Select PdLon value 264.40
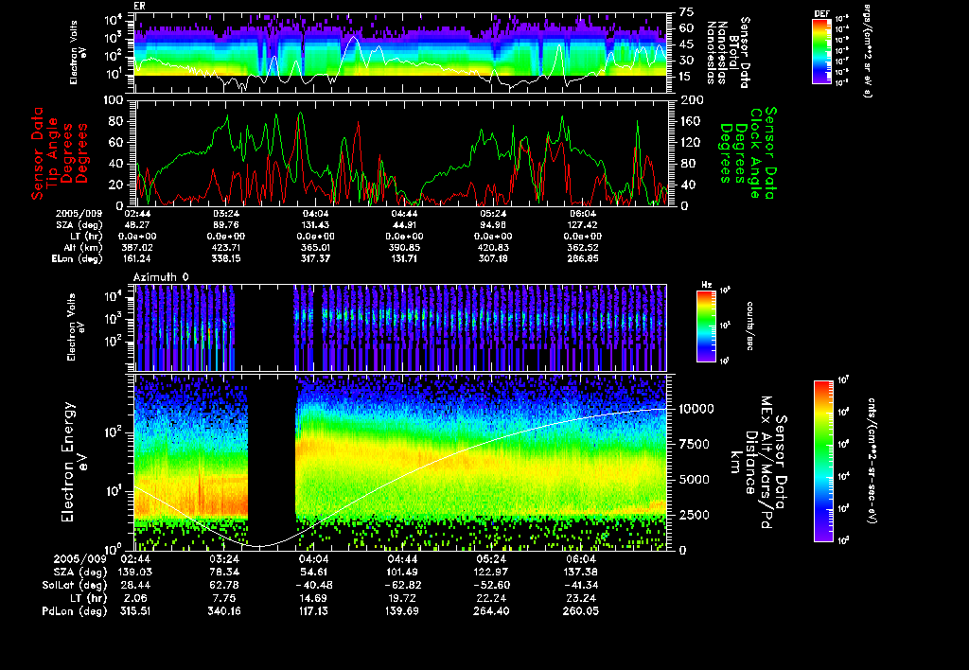This screenshot has width=969, height=670. [x=491, y=611]
